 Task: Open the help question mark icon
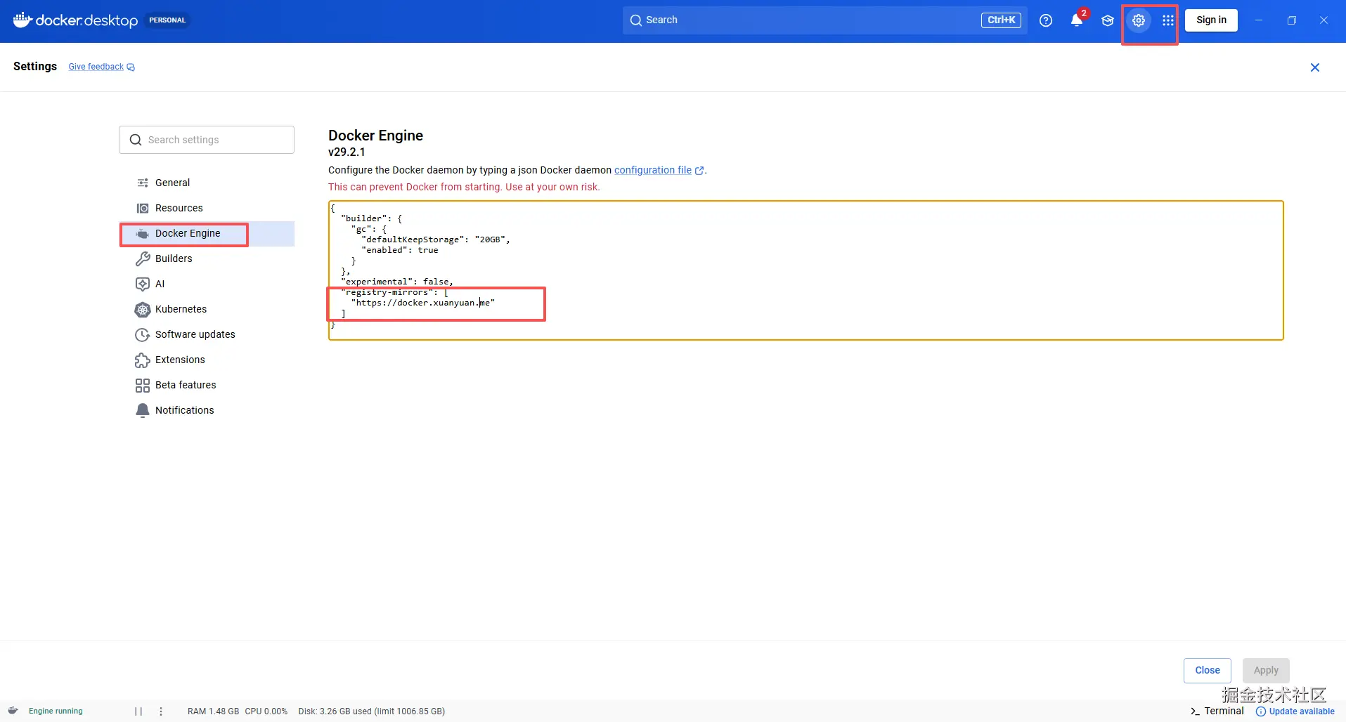pos(1046,20)
